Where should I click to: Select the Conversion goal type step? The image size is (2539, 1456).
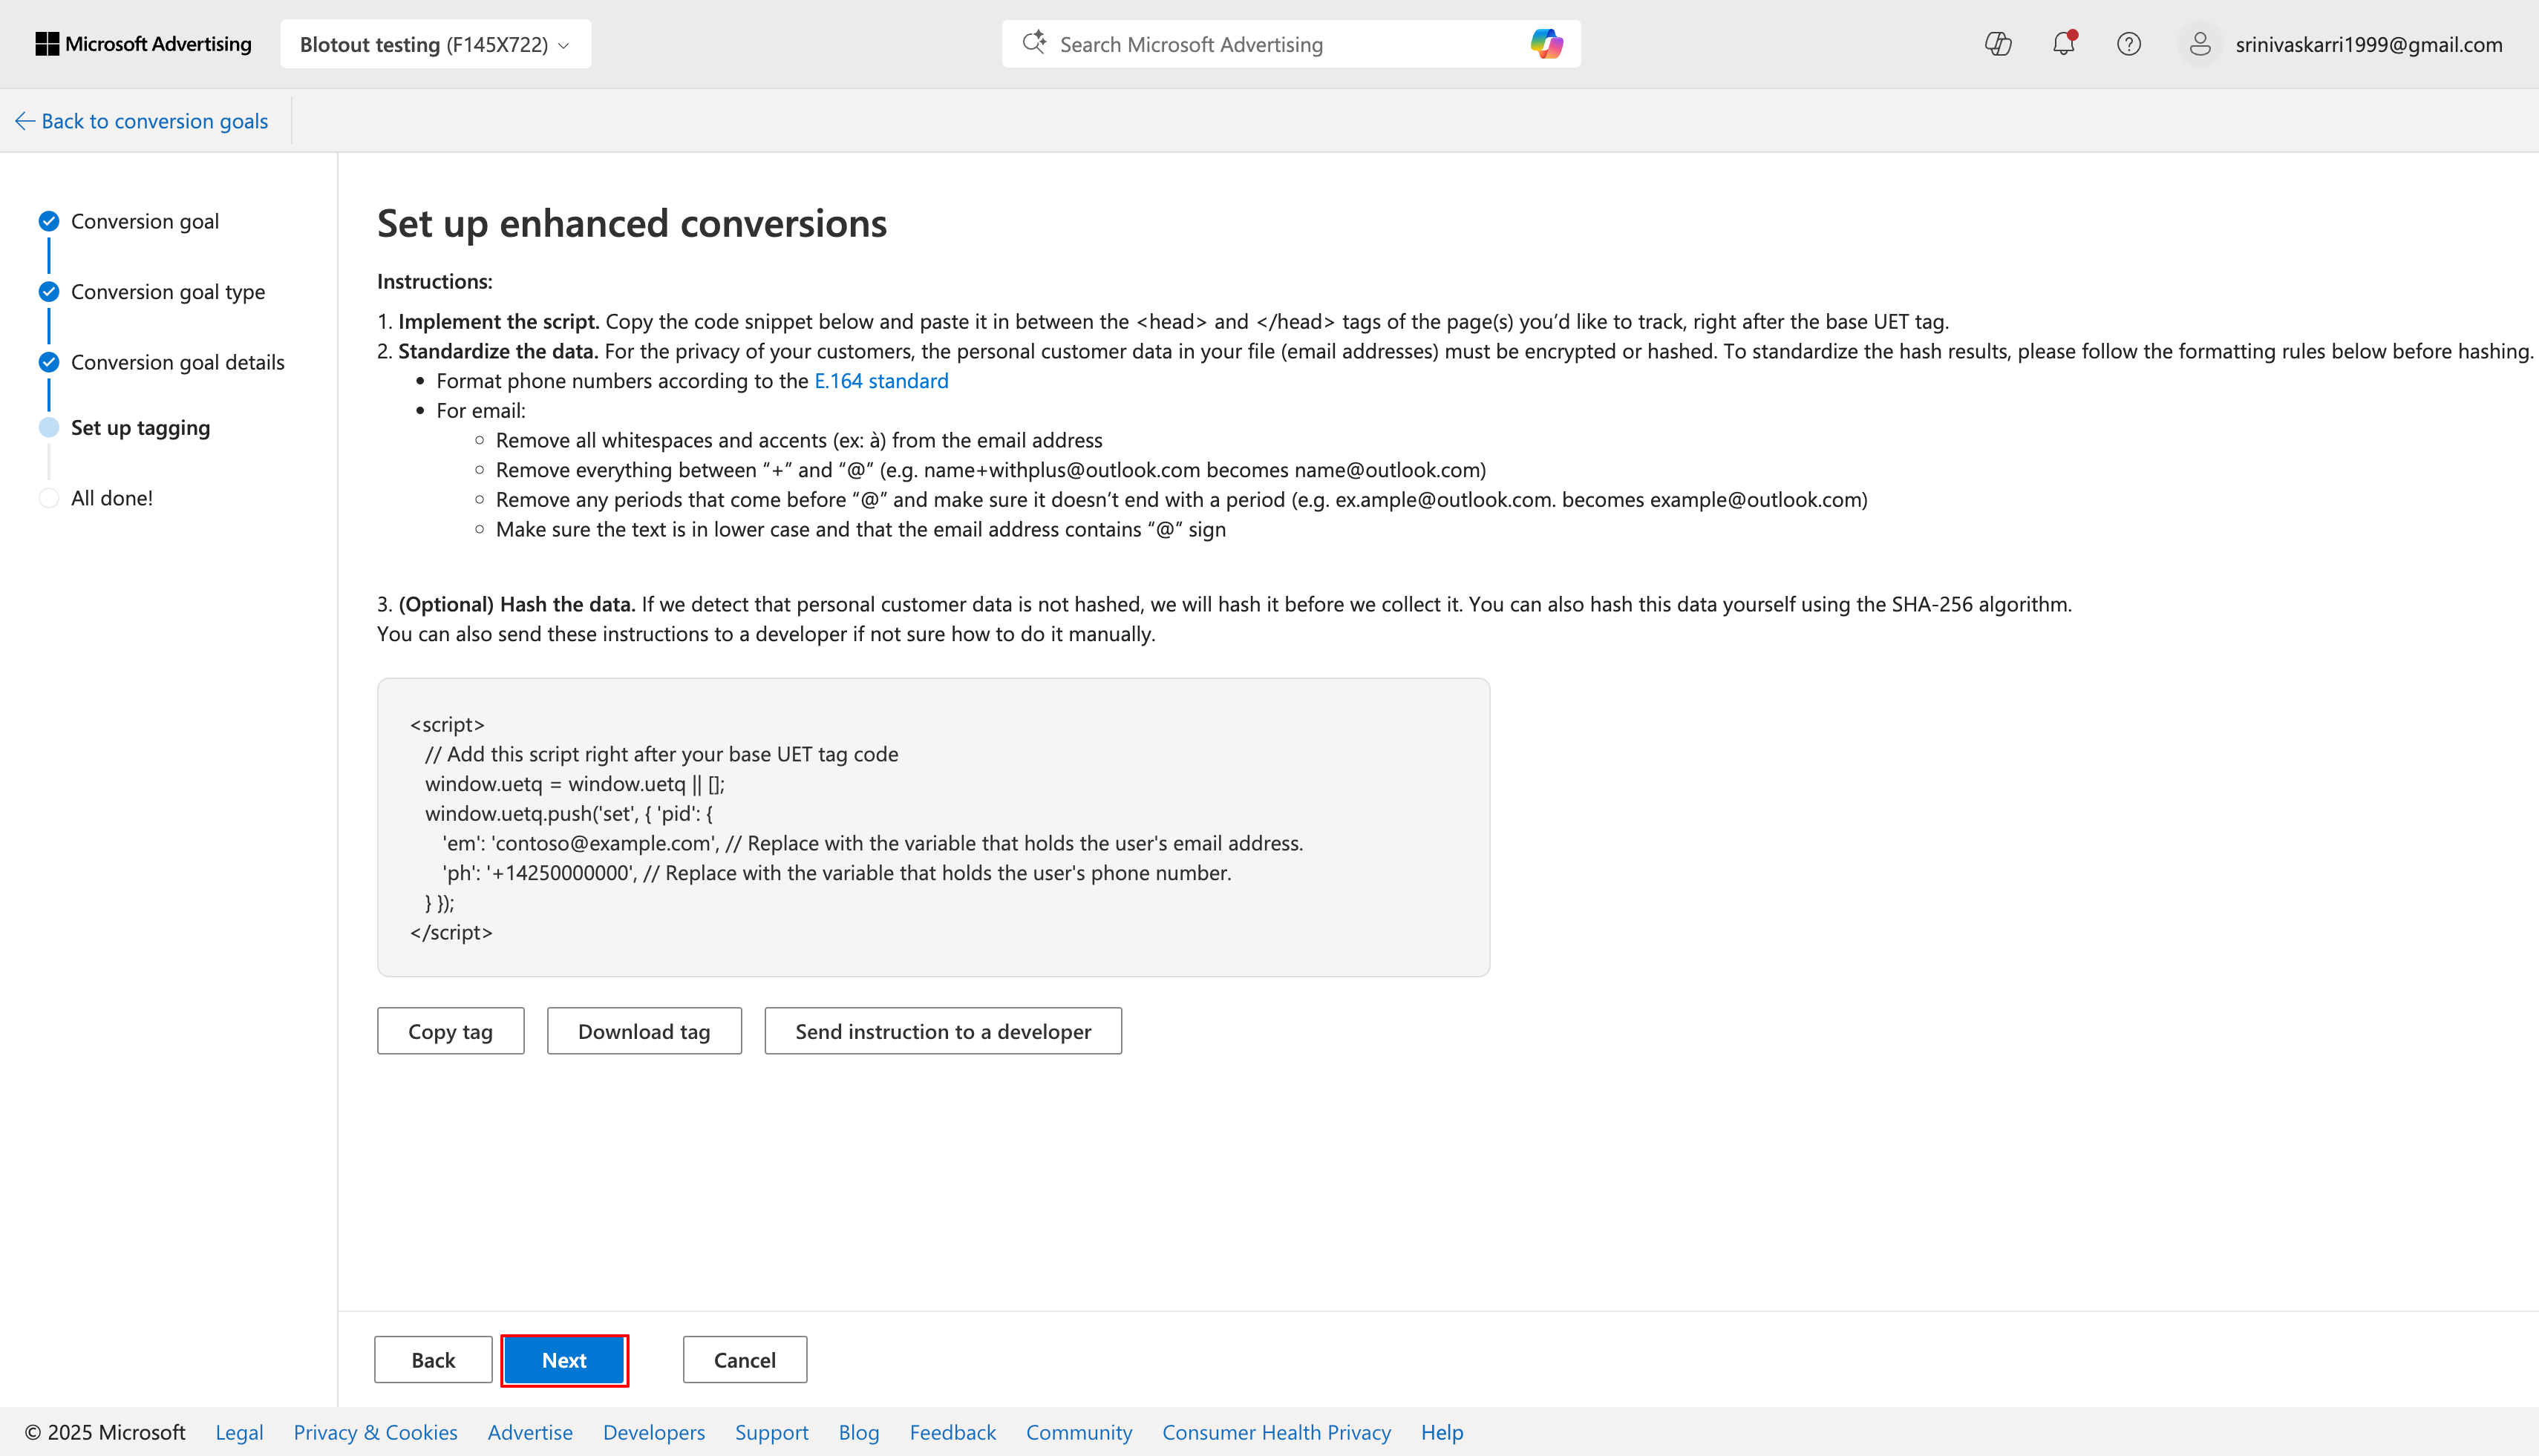167,292
